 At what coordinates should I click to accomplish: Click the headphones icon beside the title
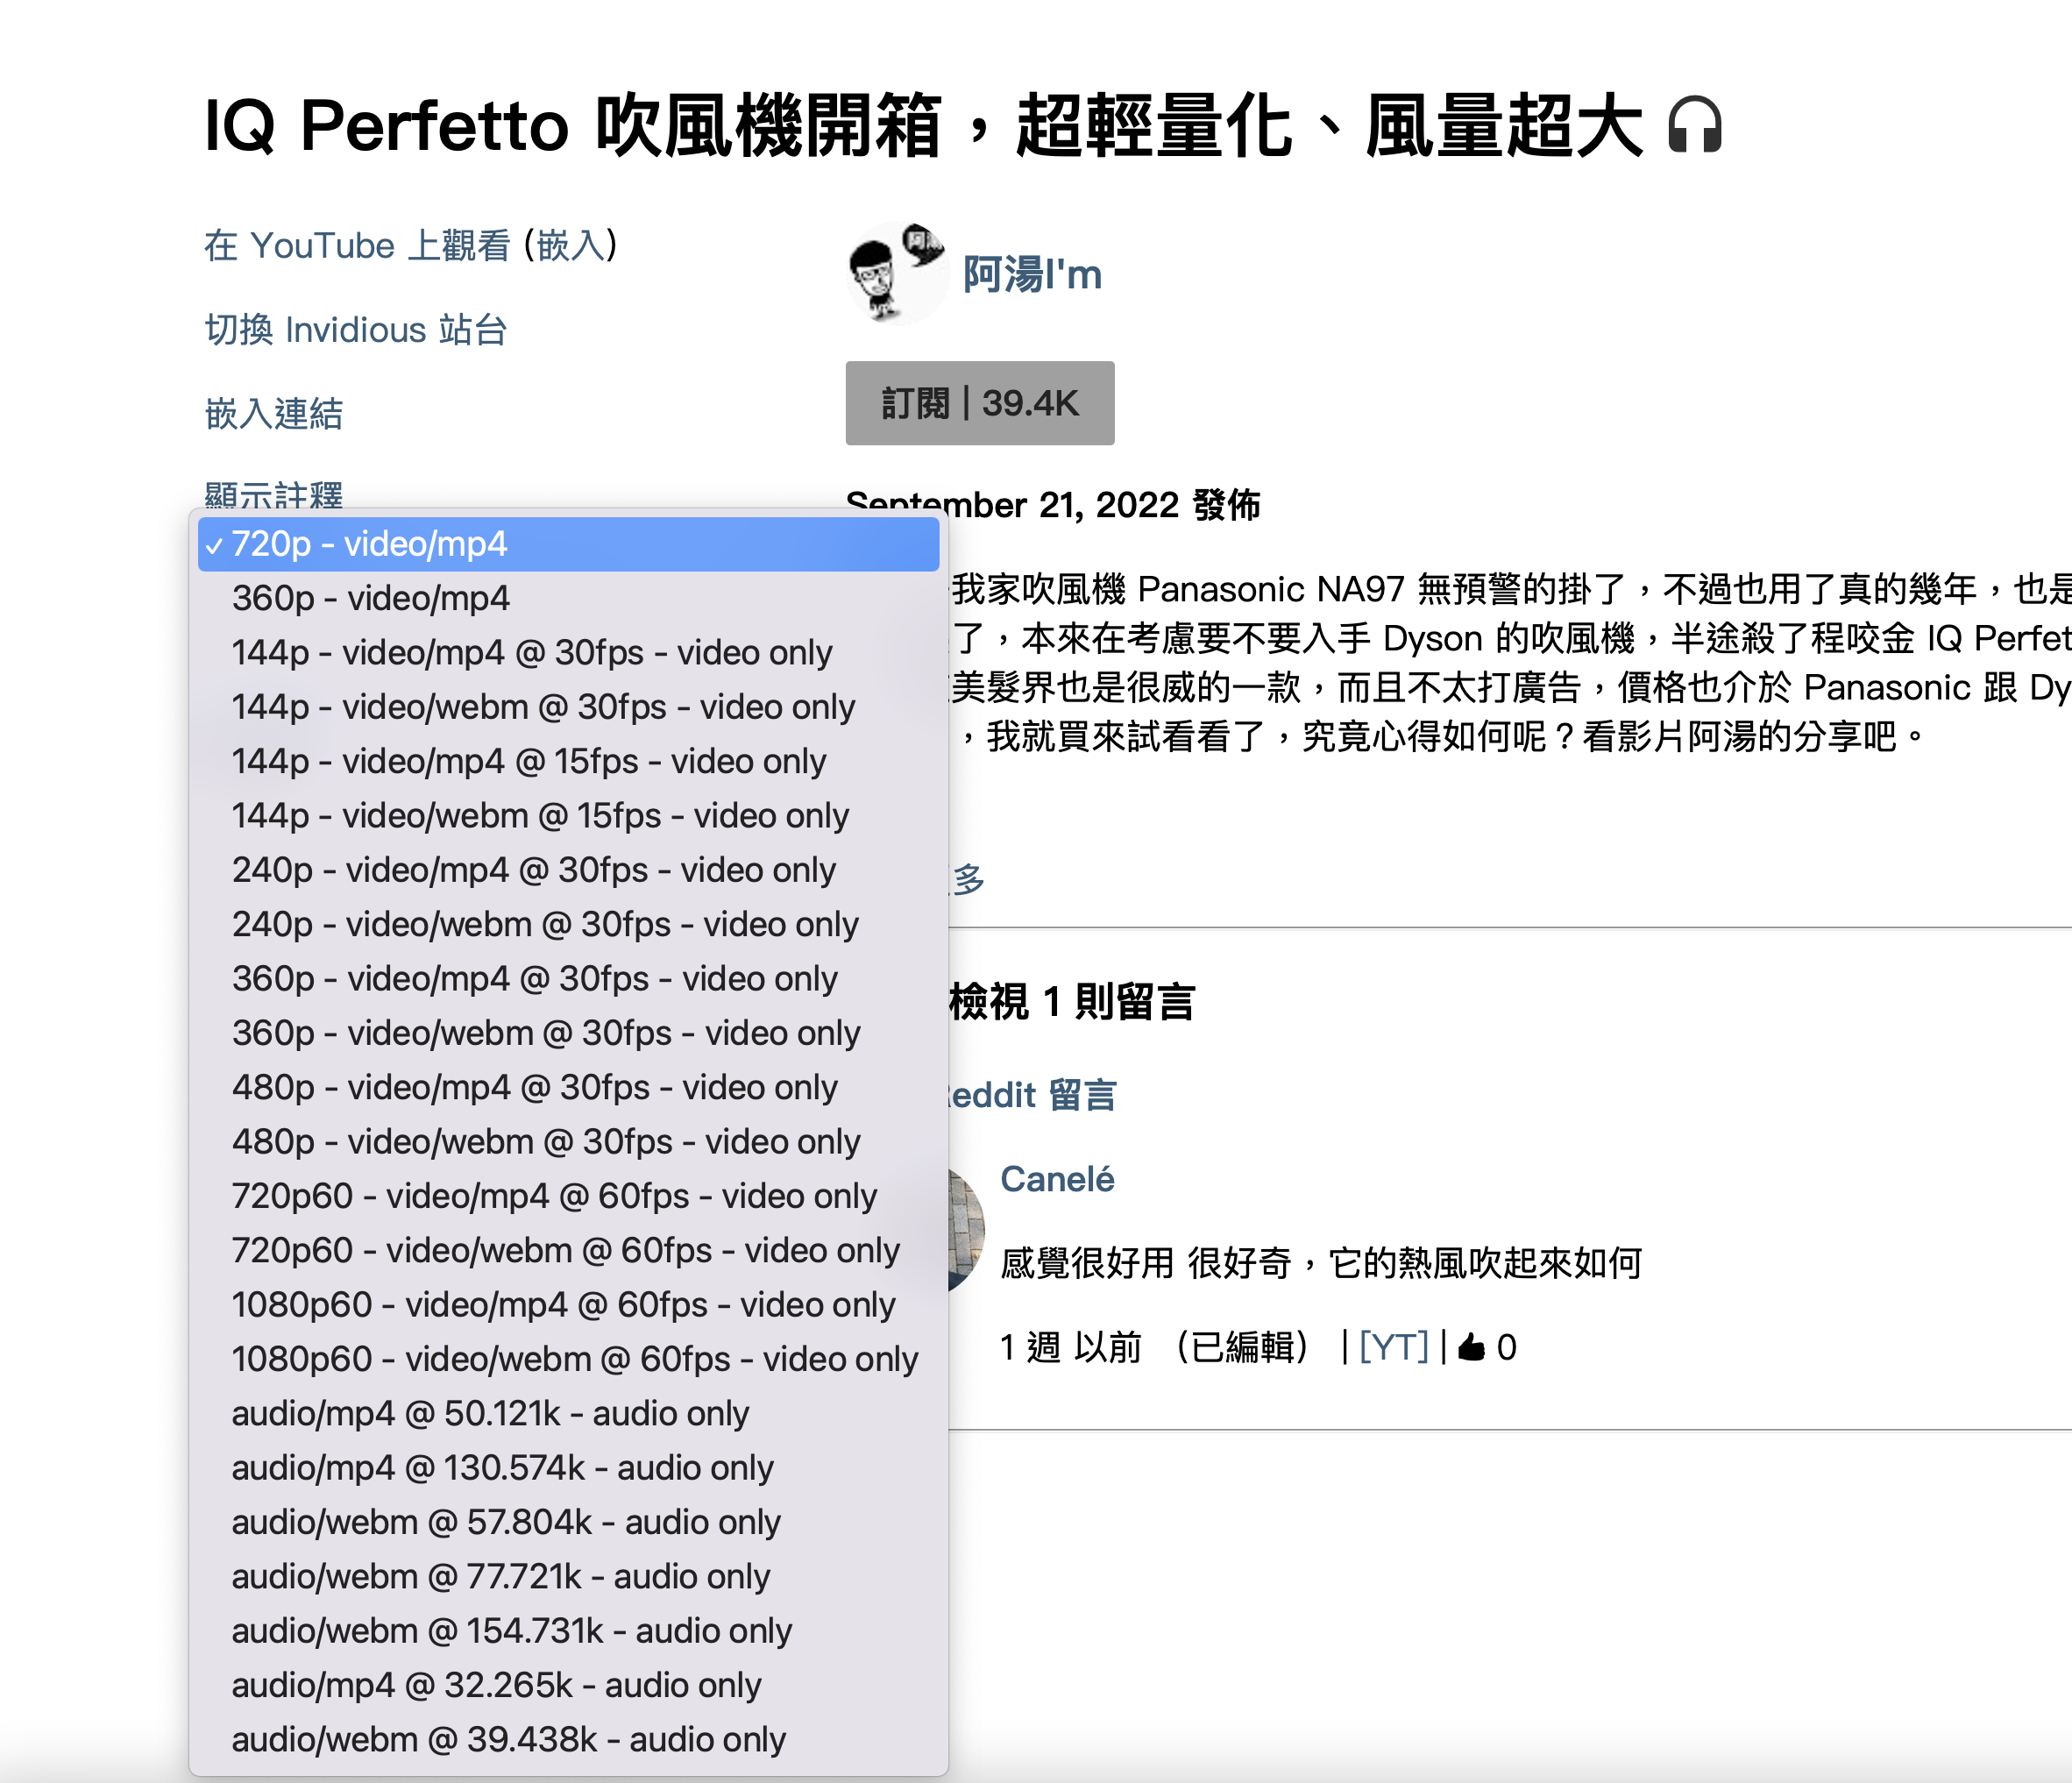[1694, 125]
